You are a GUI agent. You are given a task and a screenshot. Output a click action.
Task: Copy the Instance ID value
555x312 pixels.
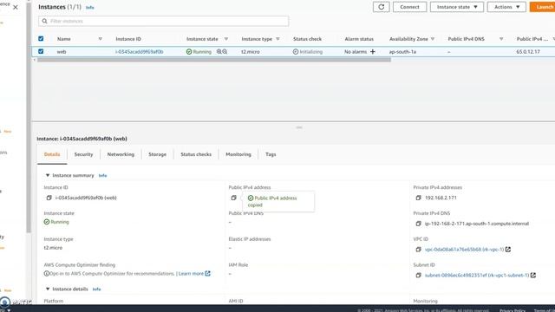[x=49, y=198]
